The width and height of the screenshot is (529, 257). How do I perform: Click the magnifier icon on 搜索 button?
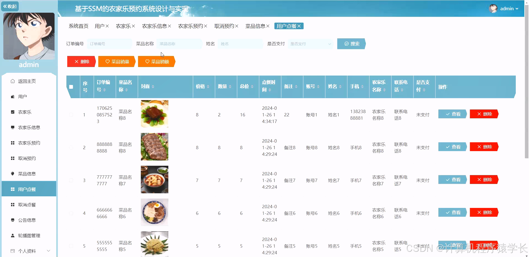click(x=347, y=44)
